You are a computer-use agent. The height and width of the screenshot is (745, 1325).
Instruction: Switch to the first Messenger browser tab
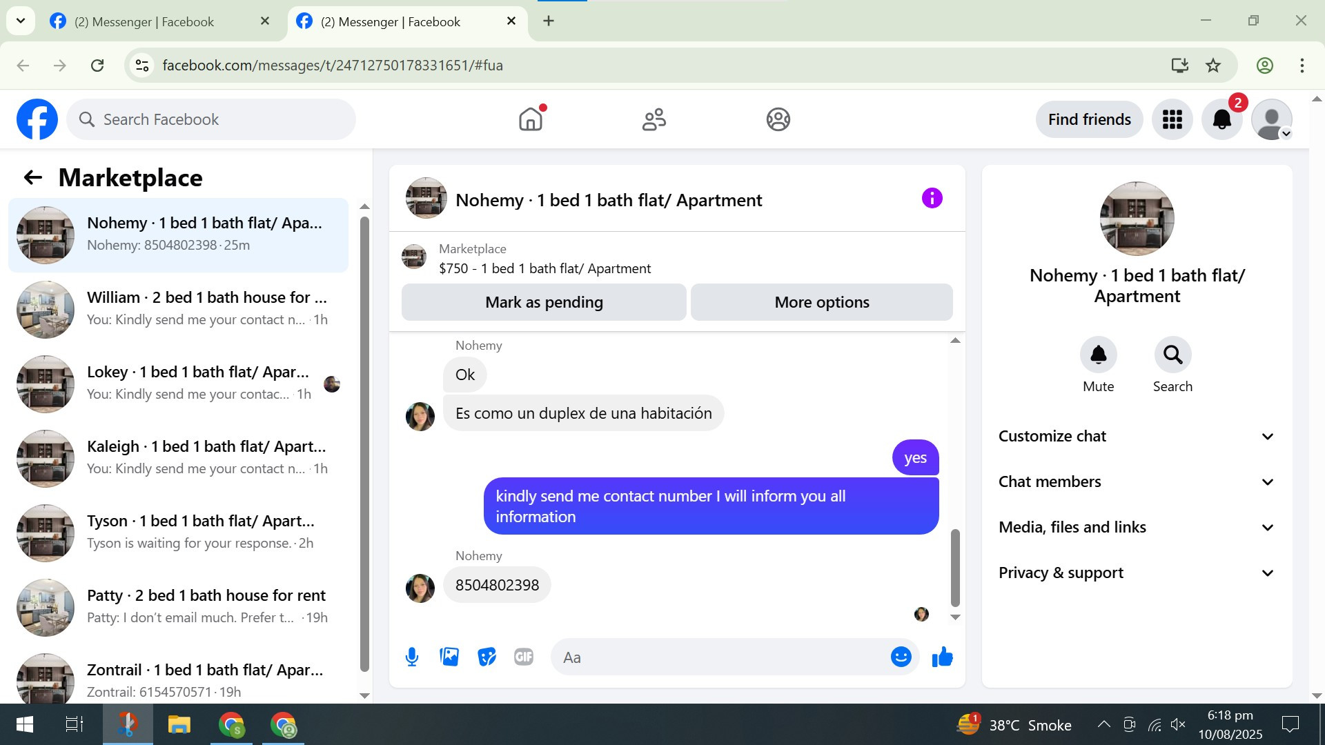145,21
